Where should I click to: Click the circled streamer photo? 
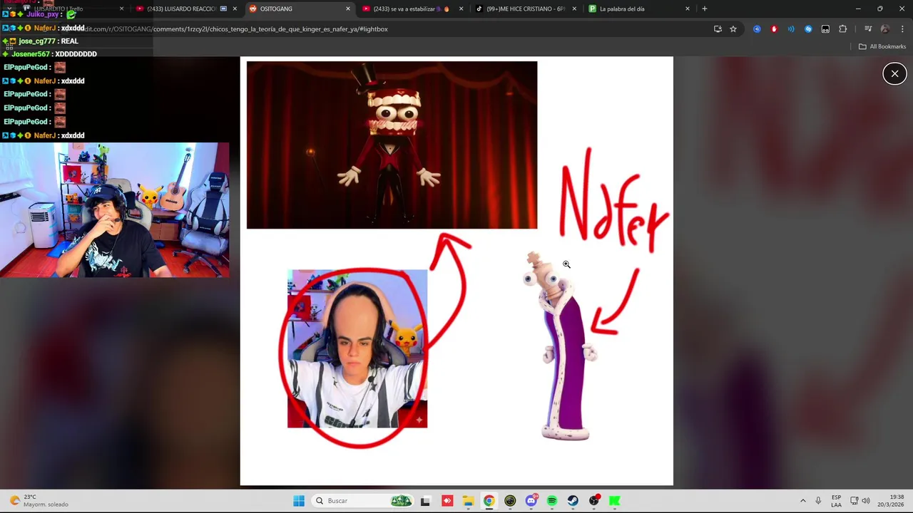coord(357,348)
